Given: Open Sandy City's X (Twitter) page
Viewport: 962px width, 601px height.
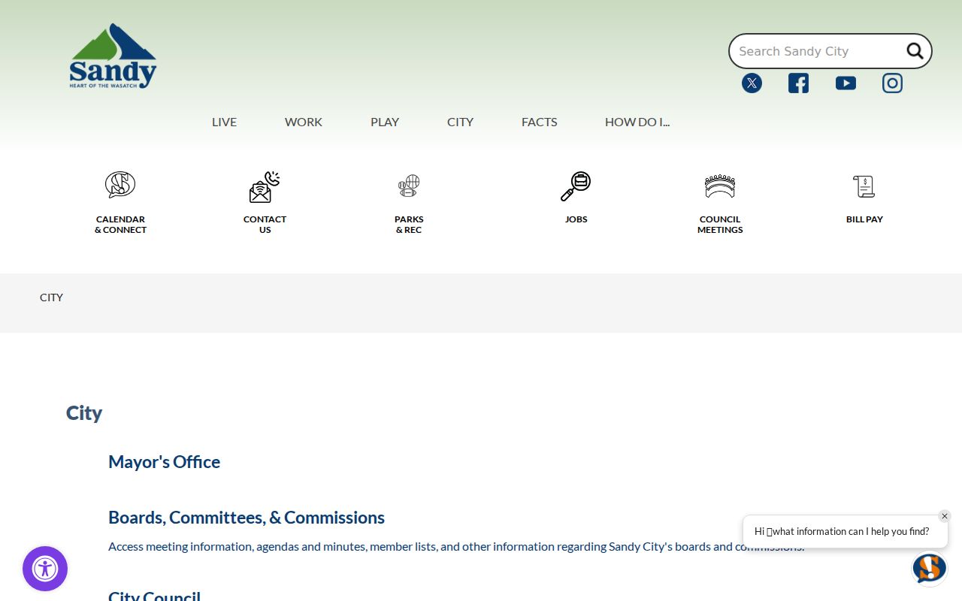Looking at the screenshot, I should coord(752,83).
